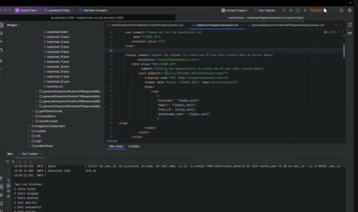
Task: Open the updateQaConfig branch dropdown
Action: pyautogui.click(x=59, y=10)
